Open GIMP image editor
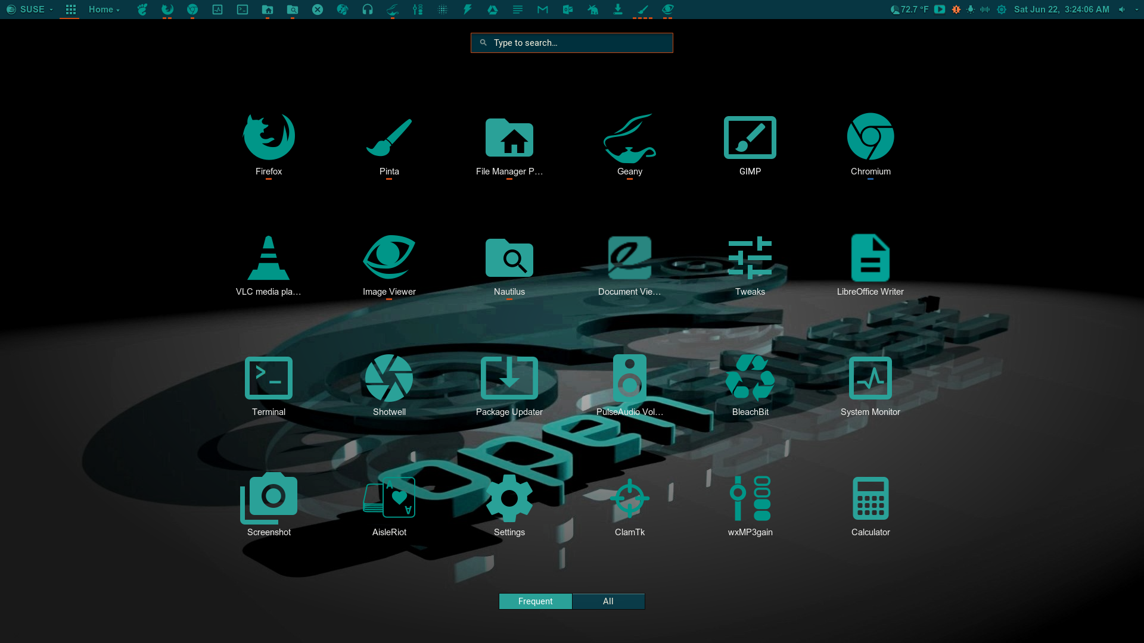Image resolution: width=1144 pixels, height=643 pixels. (750, 145)
